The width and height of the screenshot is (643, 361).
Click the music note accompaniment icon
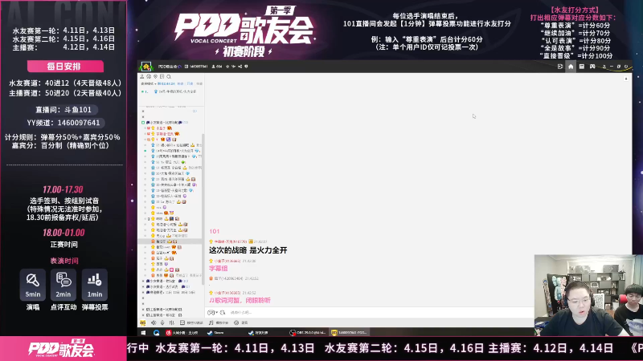point(211,323)
